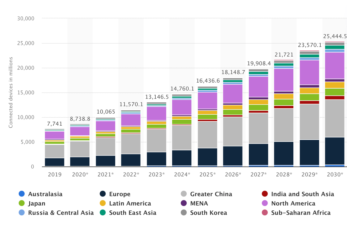Click the MENA legend dot
The width and height of the screenshot is (347, 231).
[184, 203]
